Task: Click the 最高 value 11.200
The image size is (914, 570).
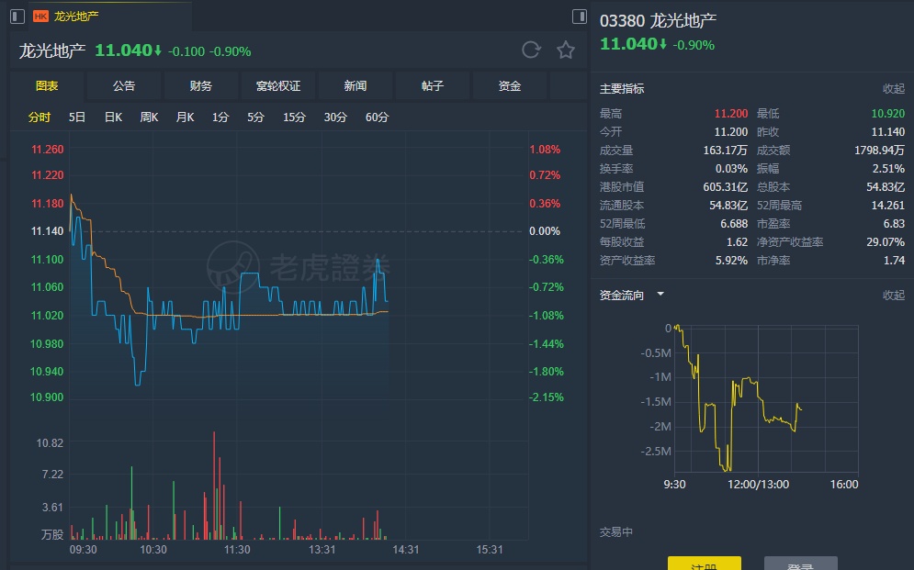Action: pos(731,114)
